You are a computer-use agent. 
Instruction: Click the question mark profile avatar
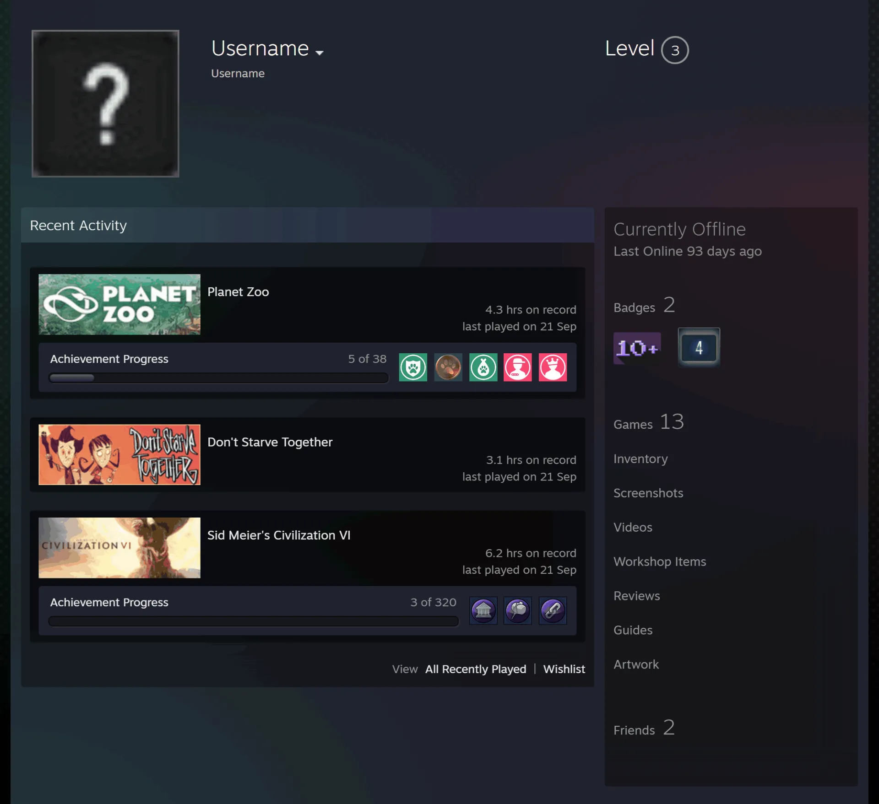(105, 103)
